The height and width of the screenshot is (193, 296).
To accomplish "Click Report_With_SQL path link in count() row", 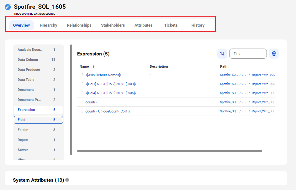I will click(263, 102).
